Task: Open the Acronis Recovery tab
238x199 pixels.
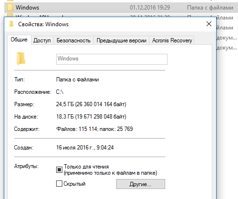Action: point(172,40)
